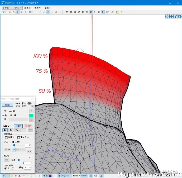182x178 pixels.
Task: Toggle the T button in top toolbar
Action: click(x=103, y=12)
